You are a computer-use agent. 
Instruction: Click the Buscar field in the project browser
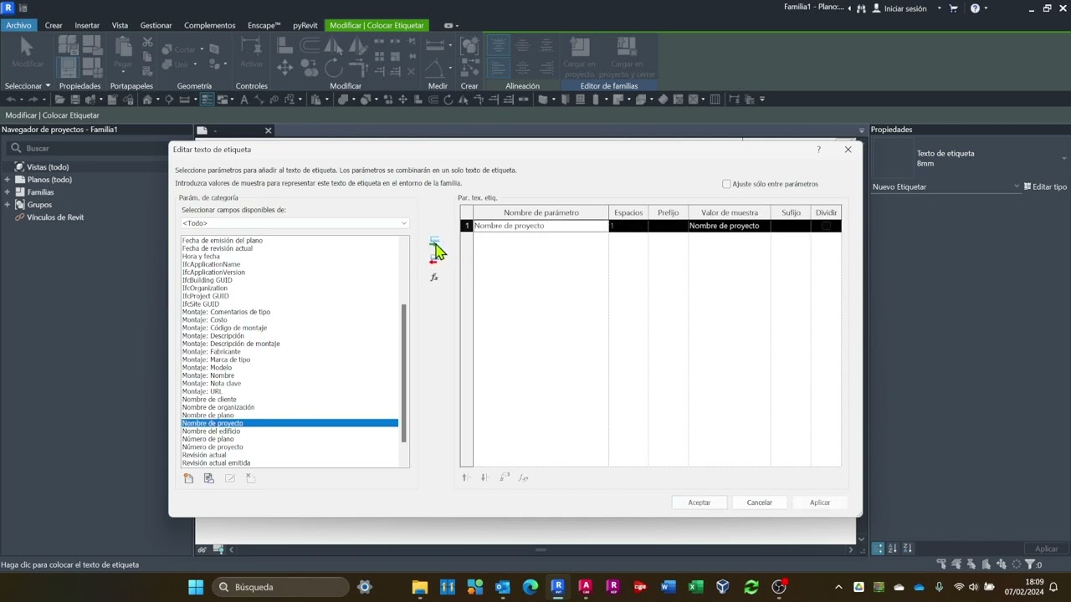[88, 149]
